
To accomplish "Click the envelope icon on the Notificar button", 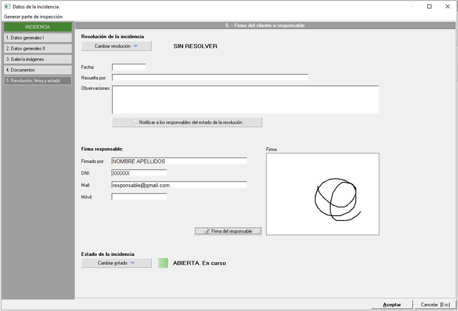I will pos(135,122).
